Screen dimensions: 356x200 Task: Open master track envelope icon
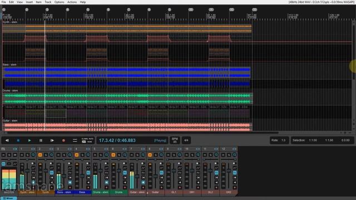tap(15, 163)
